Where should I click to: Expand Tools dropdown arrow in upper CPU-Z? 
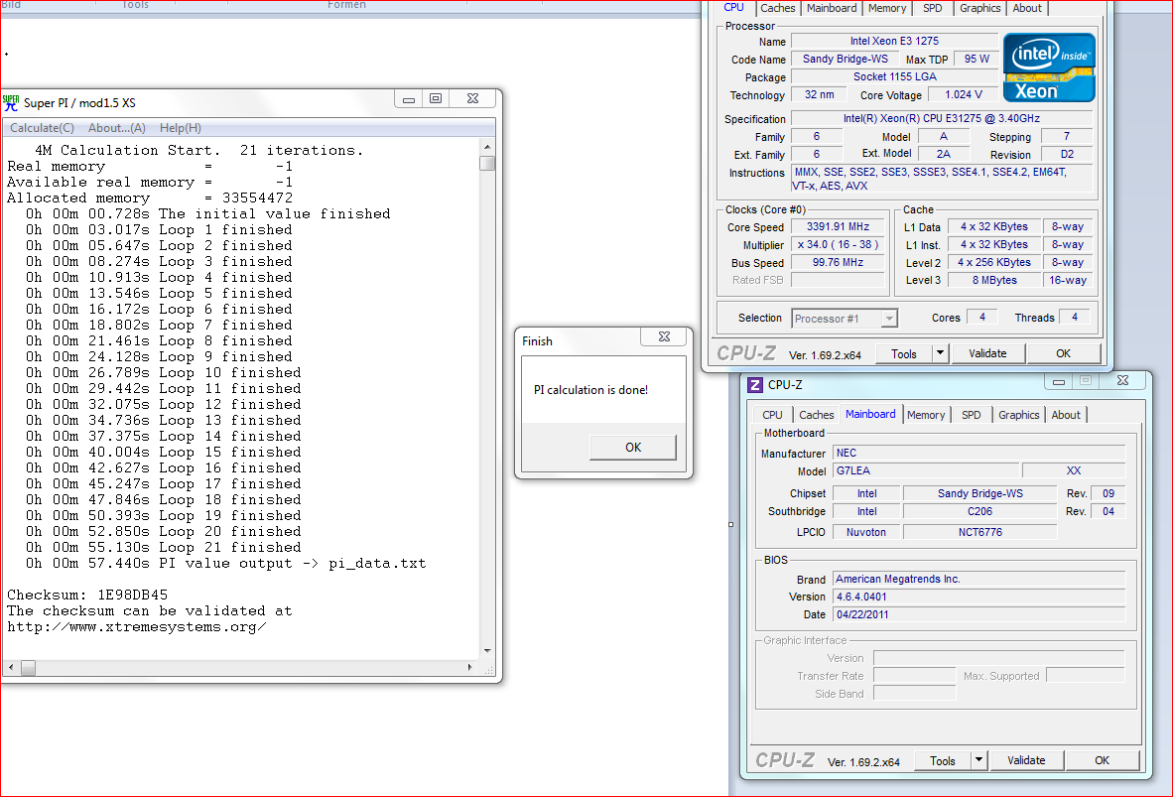(x=941, y=353)
